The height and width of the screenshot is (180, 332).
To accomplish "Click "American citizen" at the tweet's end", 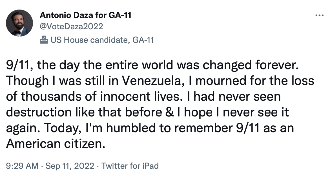I will click(x=54, y=144).
